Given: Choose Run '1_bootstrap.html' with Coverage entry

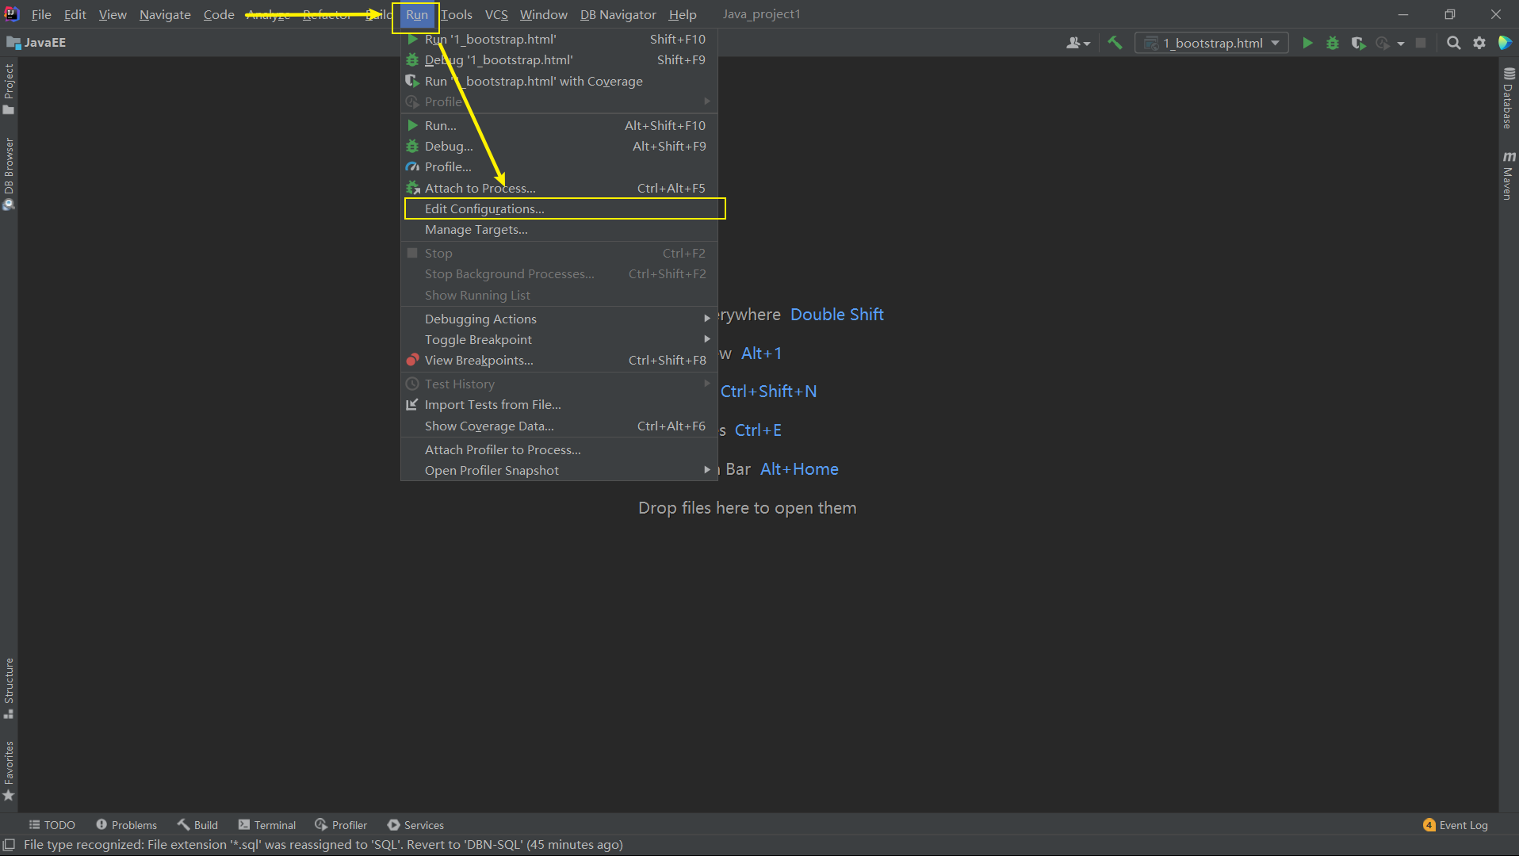Looking at the screenshot, I should (x=559, y=81).
